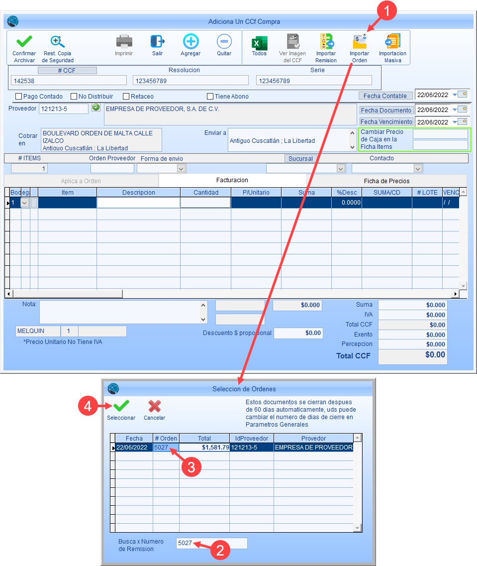The image size is (477, 566).
Task: Expand the Fecha Vencimiento date dropdown arrow
Action: pyautogui.click(x=455, y=121)
